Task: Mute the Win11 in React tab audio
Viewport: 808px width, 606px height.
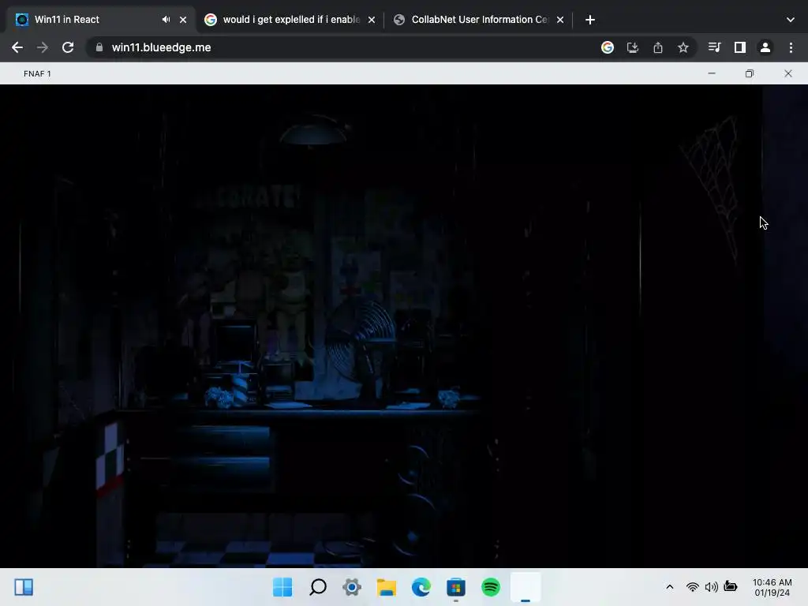Action: pos(166,20)
